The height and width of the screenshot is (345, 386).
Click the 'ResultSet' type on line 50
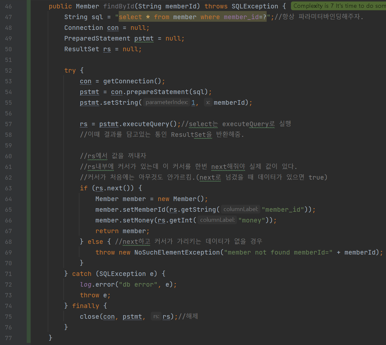pyautogui.click(x=81, y=49)
